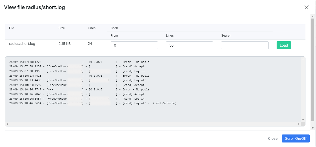Click the log panel's scroll down arrow

point(303,120)
